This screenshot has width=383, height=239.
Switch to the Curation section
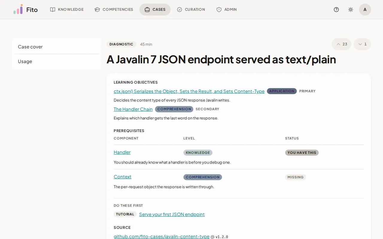[x=191, y=10]
